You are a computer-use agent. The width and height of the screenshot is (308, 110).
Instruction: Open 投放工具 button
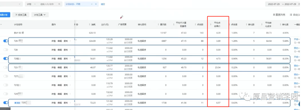21,15
